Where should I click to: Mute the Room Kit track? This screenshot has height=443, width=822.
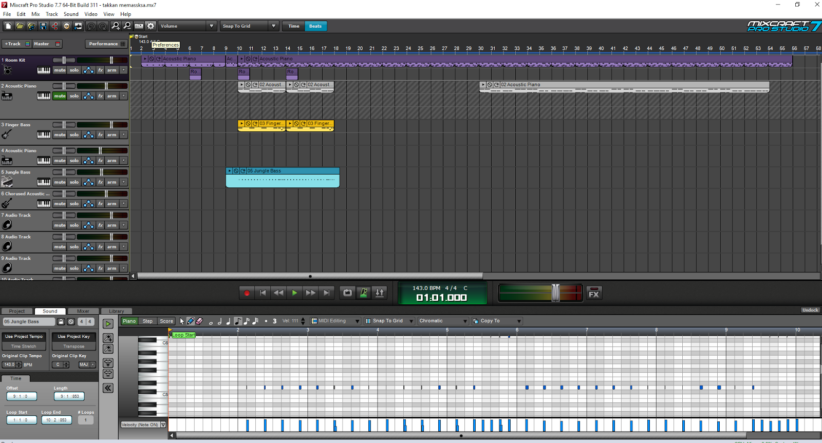(x=60, y=70)
